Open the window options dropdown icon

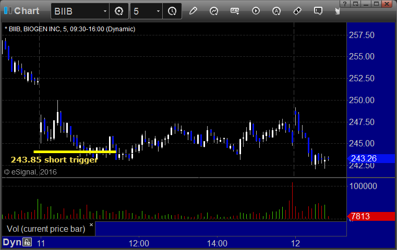[x=355, y=4]
